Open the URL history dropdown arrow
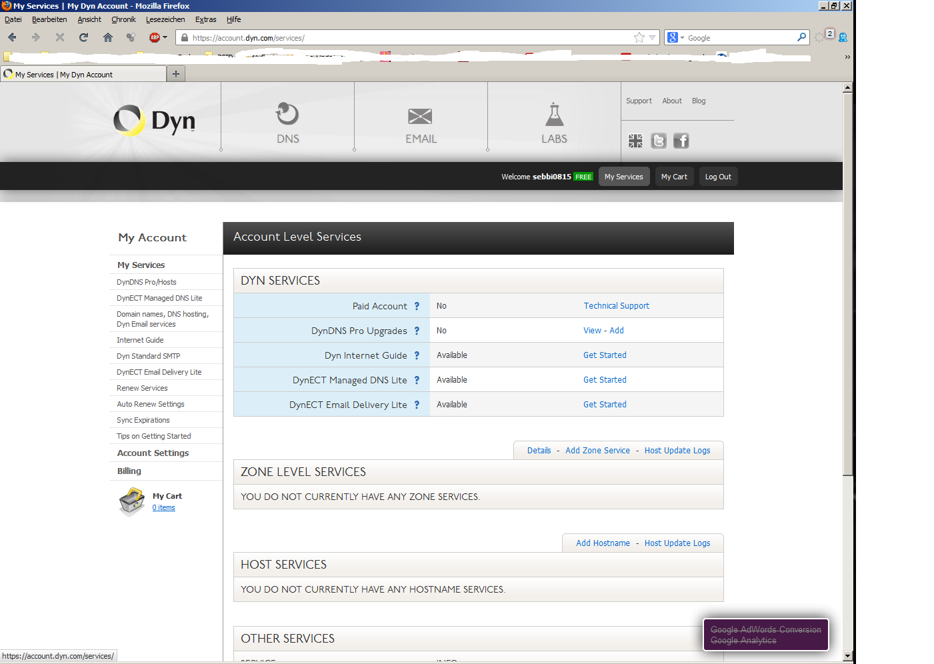This screenshot has height=664, width=934. click(653, 37)
